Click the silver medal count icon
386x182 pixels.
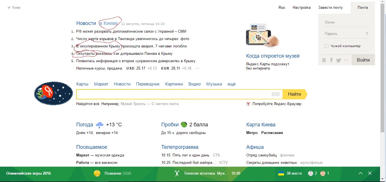310,173
